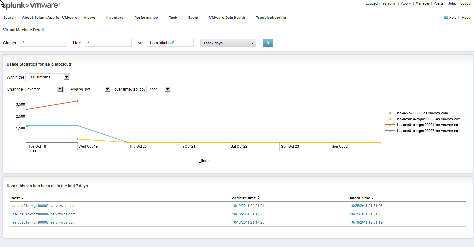Image resolution: width=474 pixels, height=247 pixels.
Task: Click the Mon Oct 24 axis label
Action: coord(340,146)
